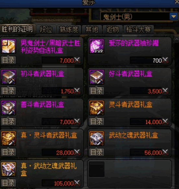Screen dimensions: 179x189
Task: Click 目录 button under 灵斗者武器礼盒
Action: [97, 121]
